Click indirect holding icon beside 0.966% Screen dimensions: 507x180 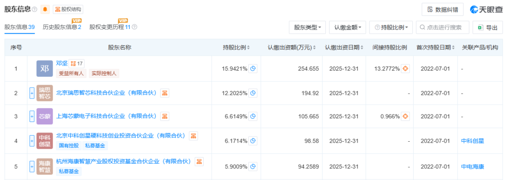point(405,116)
